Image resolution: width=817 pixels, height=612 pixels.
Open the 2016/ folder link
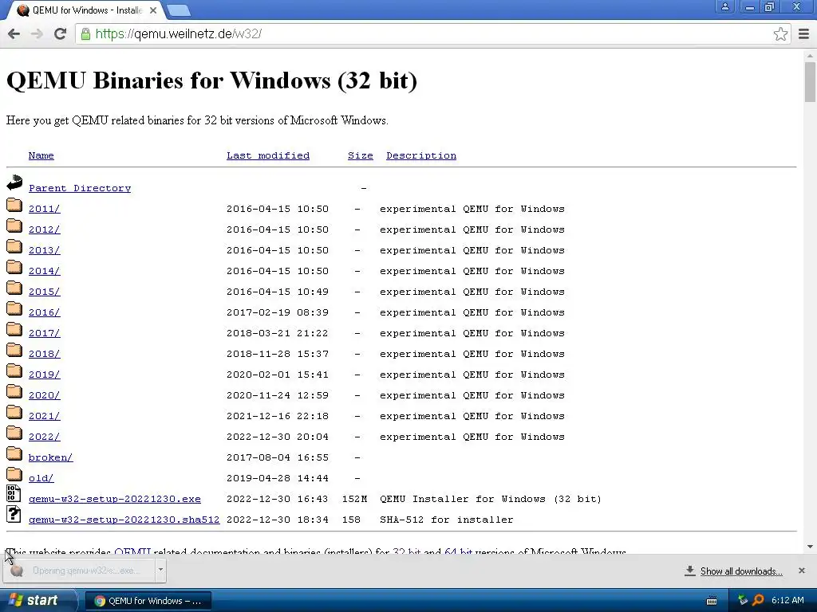pyautogui.click(x=45, y=312)
